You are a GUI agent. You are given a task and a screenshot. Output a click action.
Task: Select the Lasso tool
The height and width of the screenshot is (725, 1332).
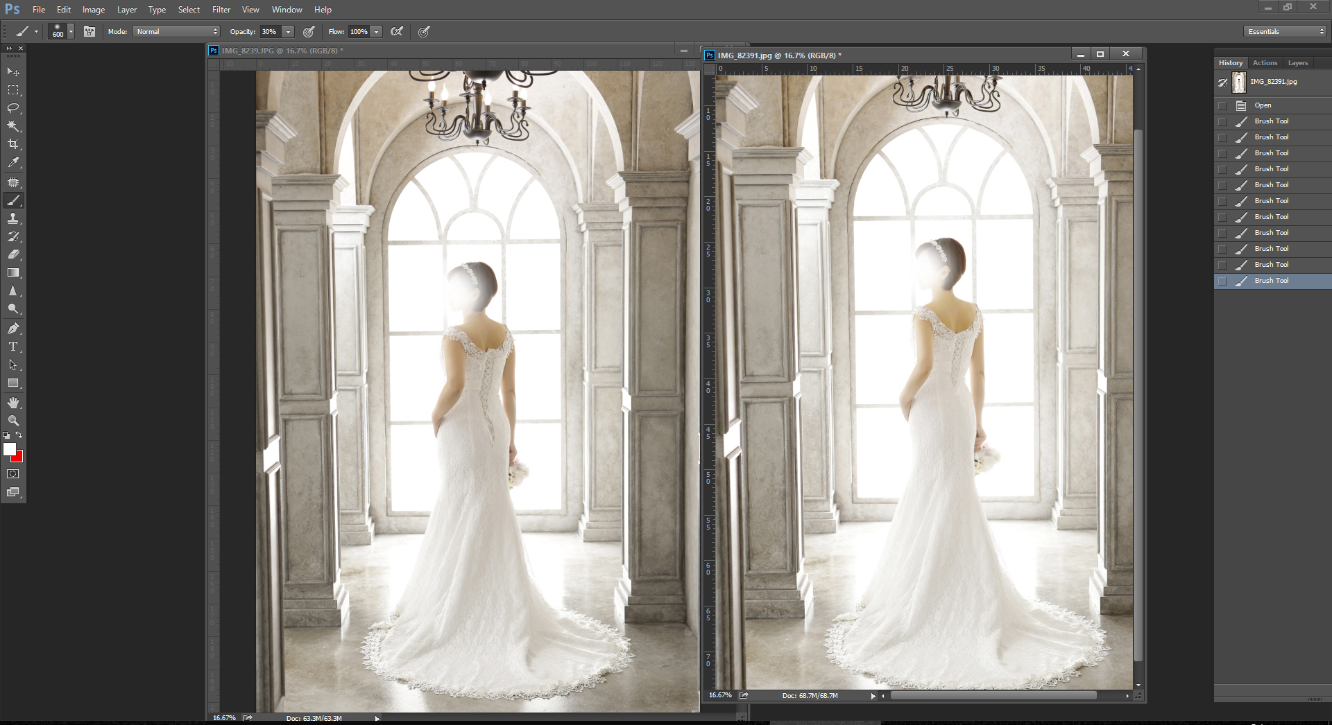[13, 108]
